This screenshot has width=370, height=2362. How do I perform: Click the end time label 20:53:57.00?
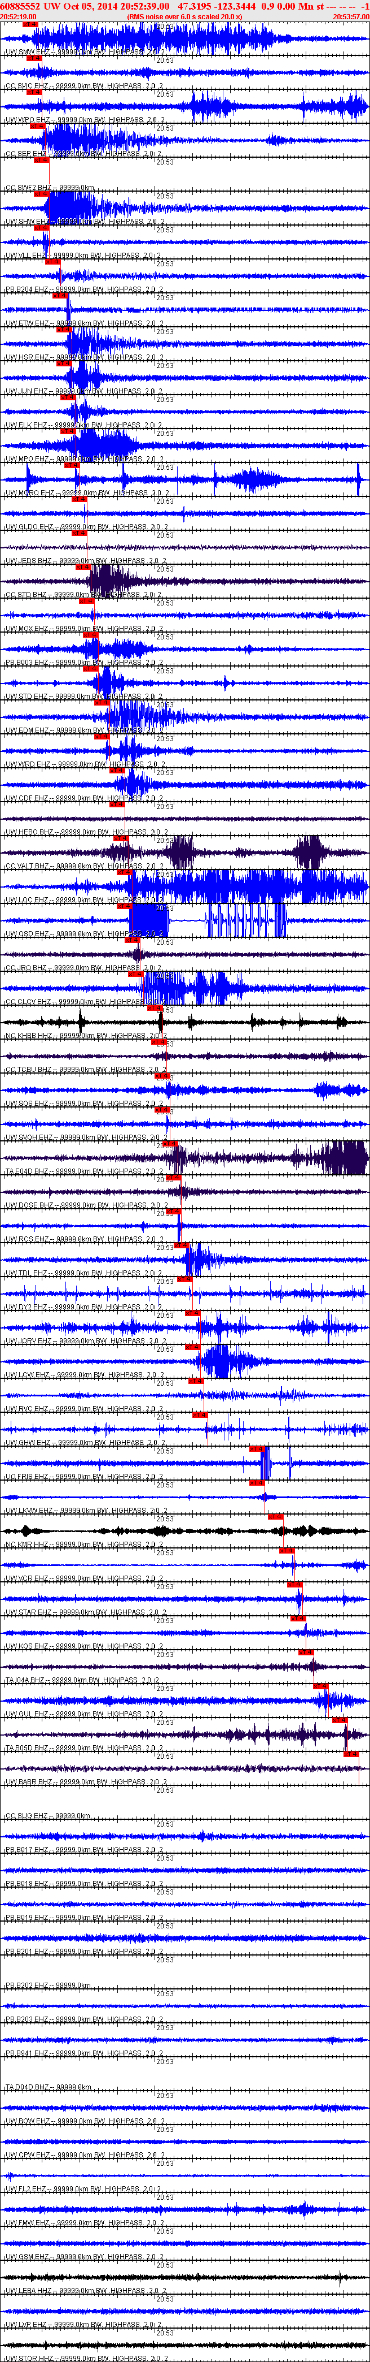(x=351, y=16)
